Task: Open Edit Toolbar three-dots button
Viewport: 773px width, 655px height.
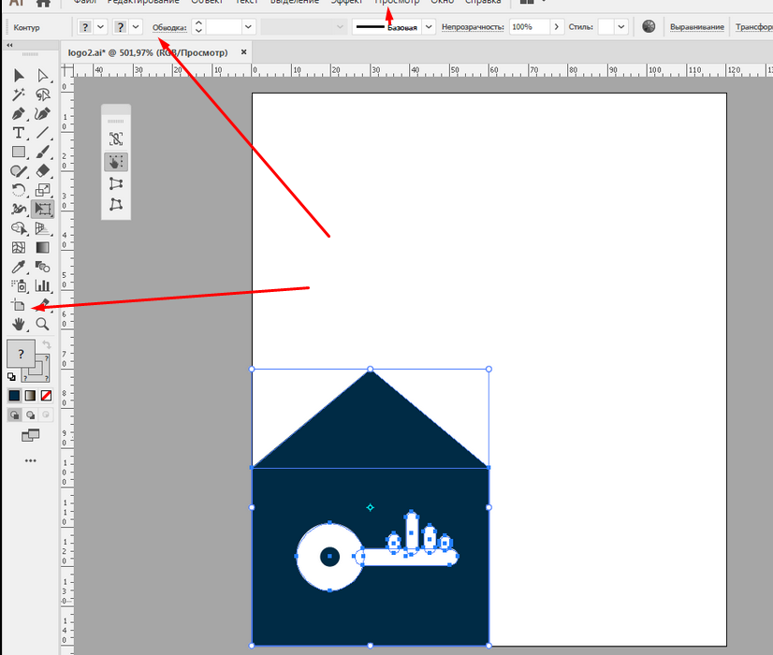Action: pyautogui.click(x=31, y=460)
